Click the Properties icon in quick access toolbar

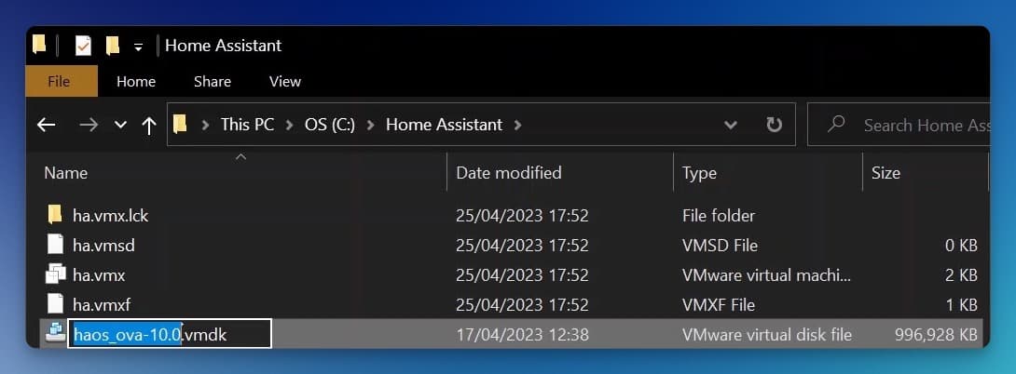pyautogui.click(x=83, y=46)
